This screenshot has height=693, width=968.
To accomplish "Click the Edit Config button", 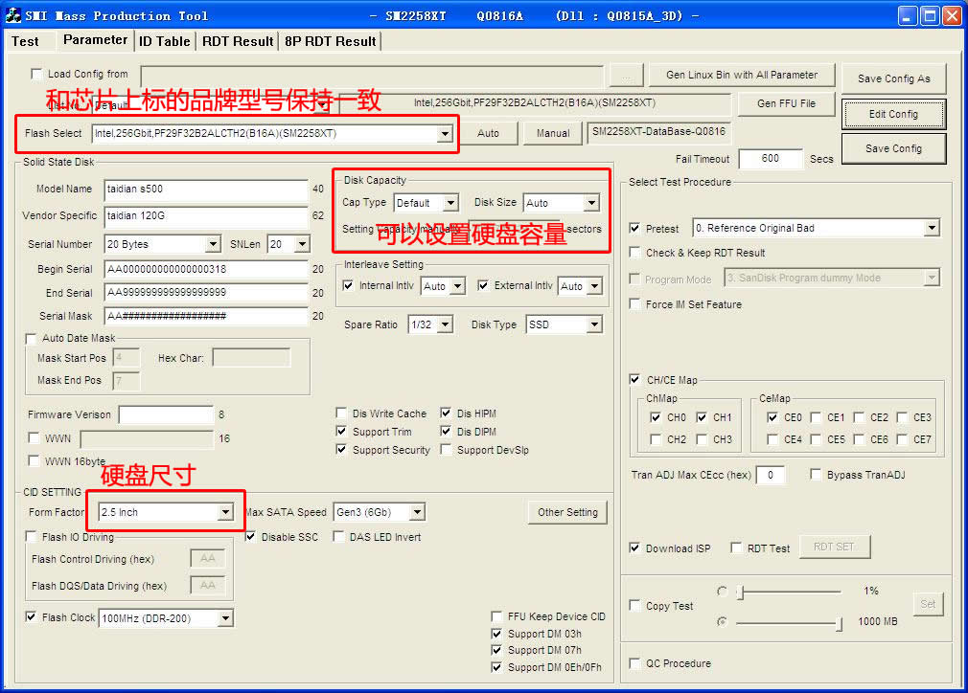I will pyautogui.click(x=893, y=114).
